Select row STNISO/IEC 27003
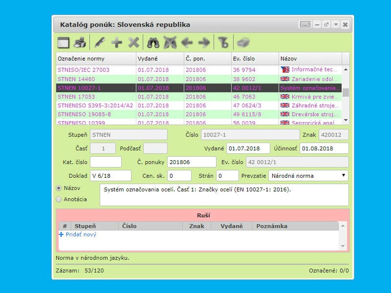 pos(199,70)
